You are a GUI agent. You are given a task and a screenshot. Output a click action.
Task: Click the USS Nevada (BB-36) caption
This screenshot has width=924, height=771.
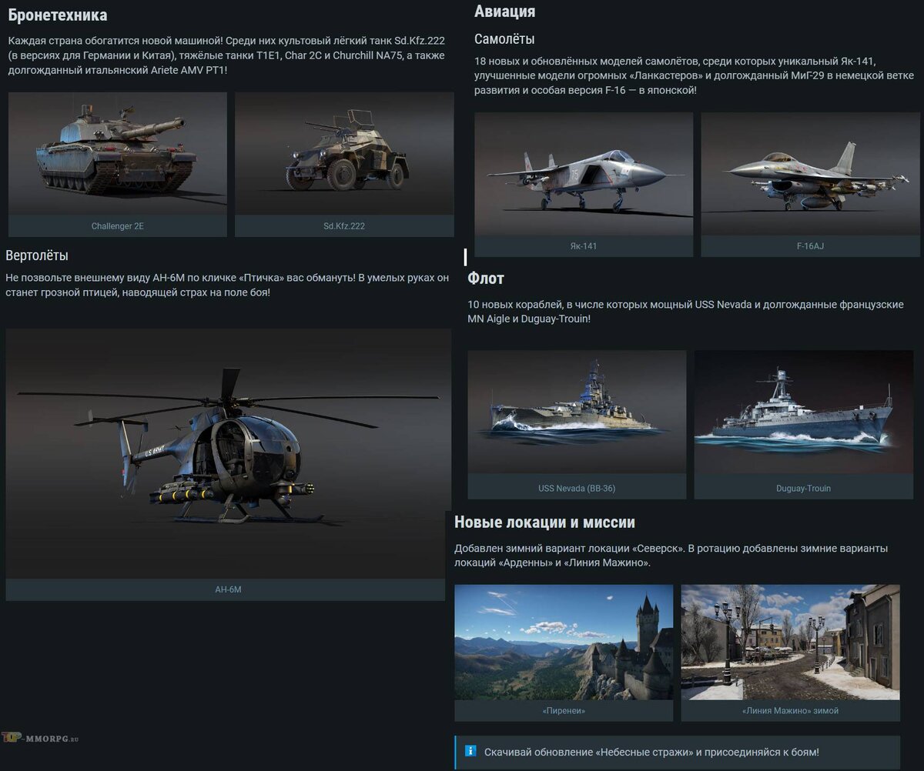point(577,488)
